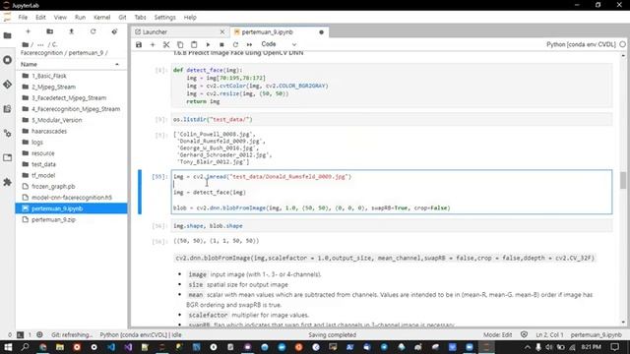Click the Python [conda env:CVDL] kernel name
630x354 pixels.
click(x=581, y=44)
